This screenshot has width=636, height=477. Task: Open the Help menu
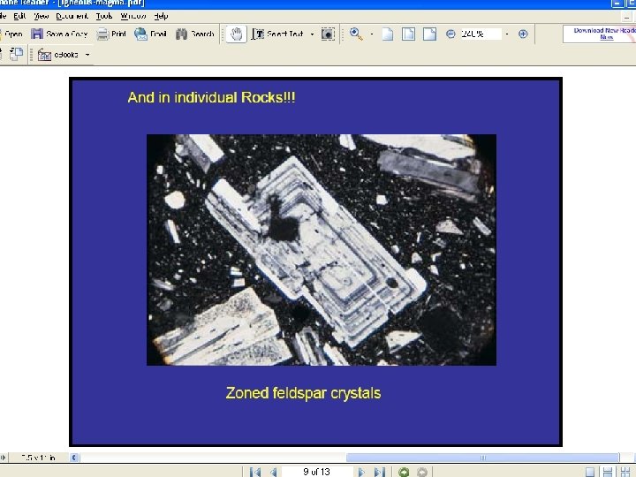point(161,16)
